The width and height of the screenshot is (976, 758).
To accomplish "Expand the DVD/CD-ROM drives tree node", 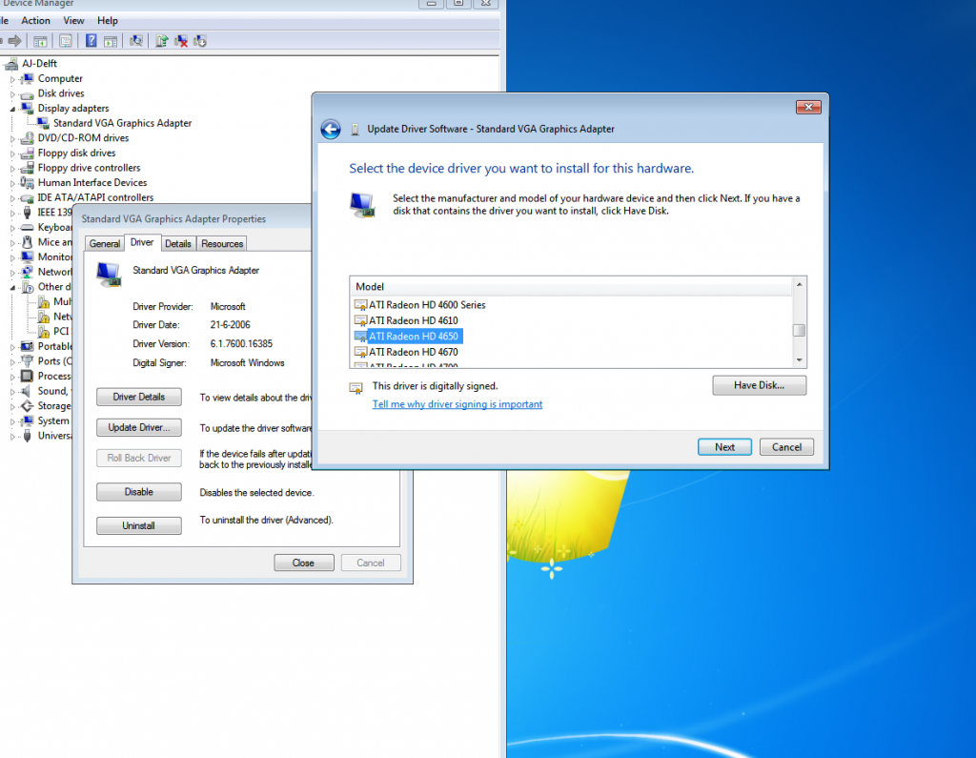I will tap(11, 139).
